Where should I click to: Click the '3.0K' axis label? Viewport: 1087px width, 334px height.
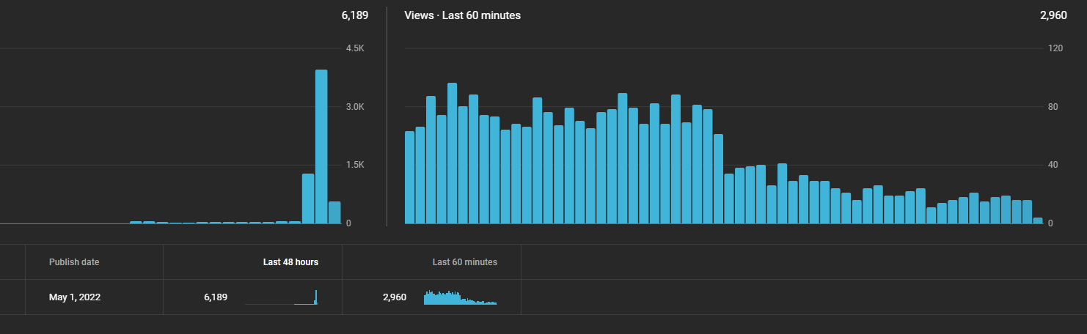point(355,107)
